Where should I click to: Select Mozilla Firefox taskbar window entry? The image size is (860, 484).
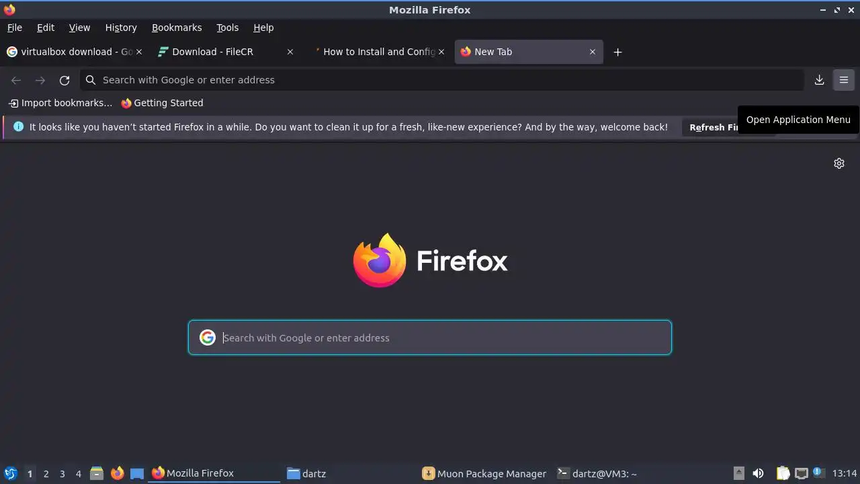point(214,473)
